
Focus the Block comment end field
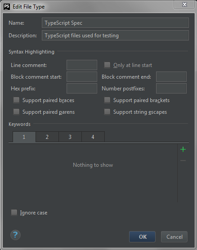(x=171, y=77)
